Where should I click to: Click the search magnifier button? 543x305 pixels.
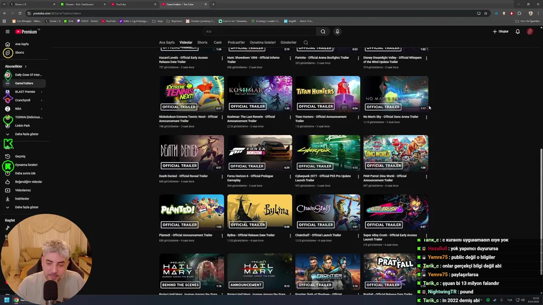pos(323,31)
